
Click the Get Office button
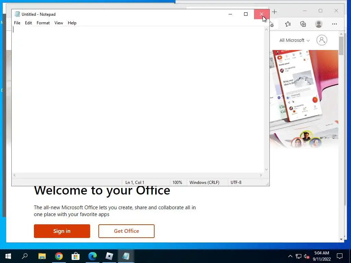pos(126,231)
